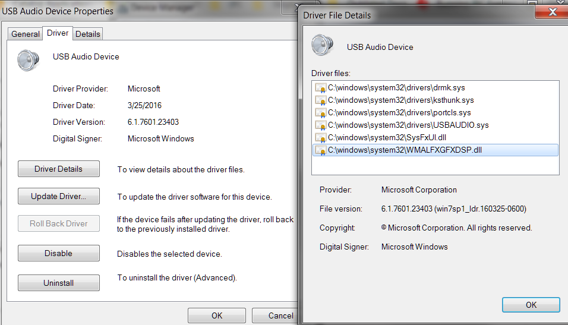Click the Copyright value text

(456, 228)
